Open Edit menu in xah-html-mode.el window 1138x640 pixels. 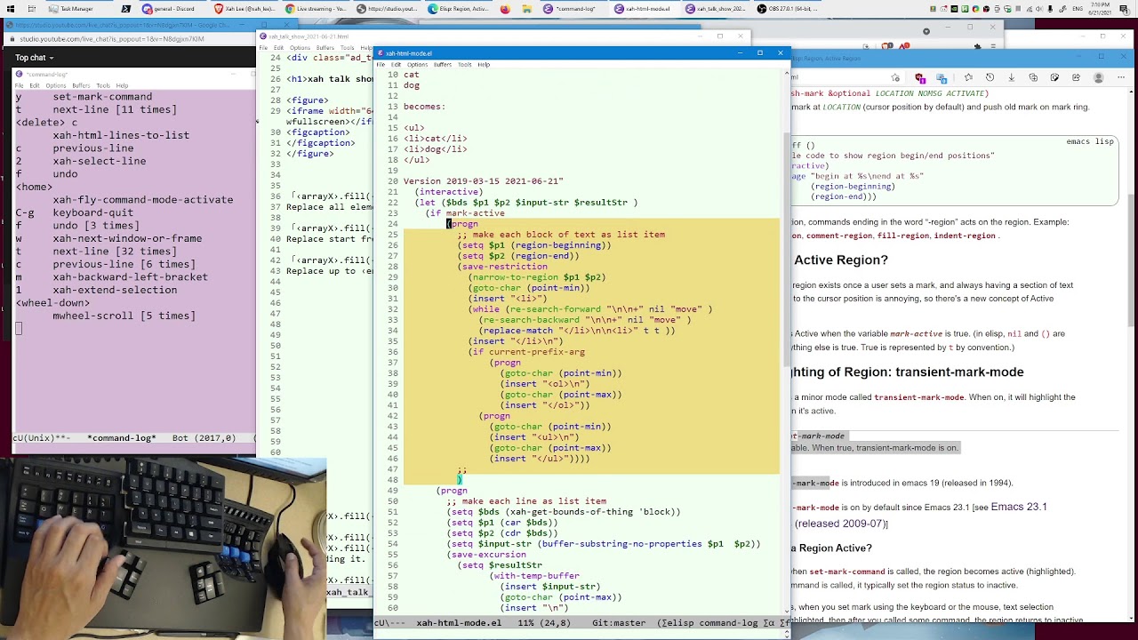(x=396, y=65)
